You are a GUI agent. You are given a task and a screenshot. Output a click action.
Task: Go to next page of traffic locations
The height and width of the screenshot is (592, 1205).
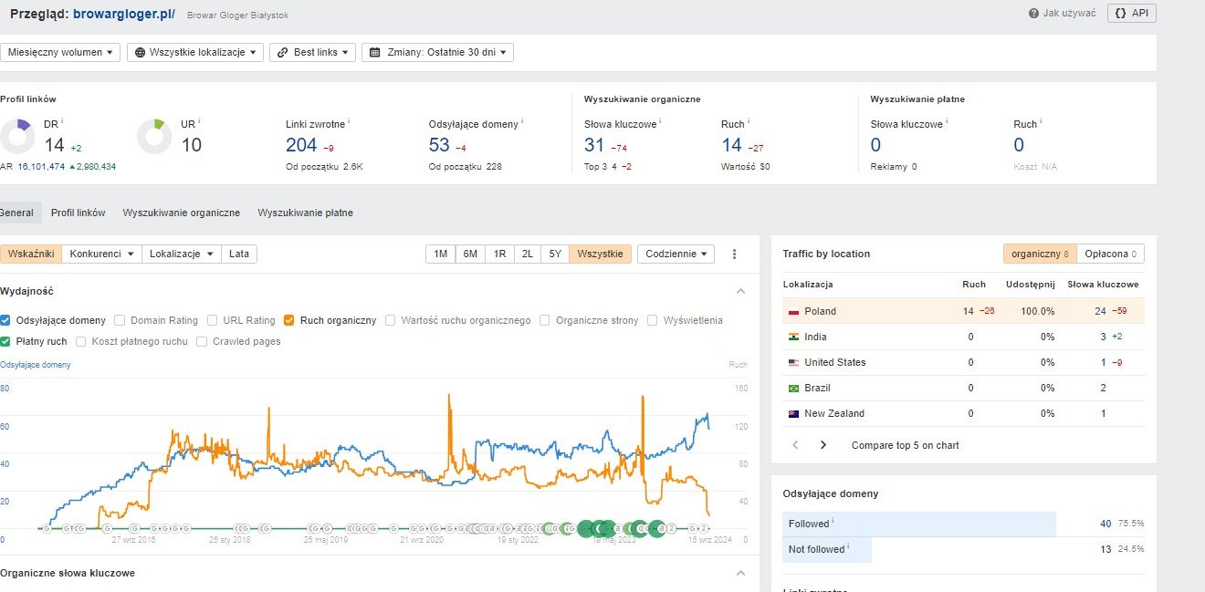tap(823, 445)
